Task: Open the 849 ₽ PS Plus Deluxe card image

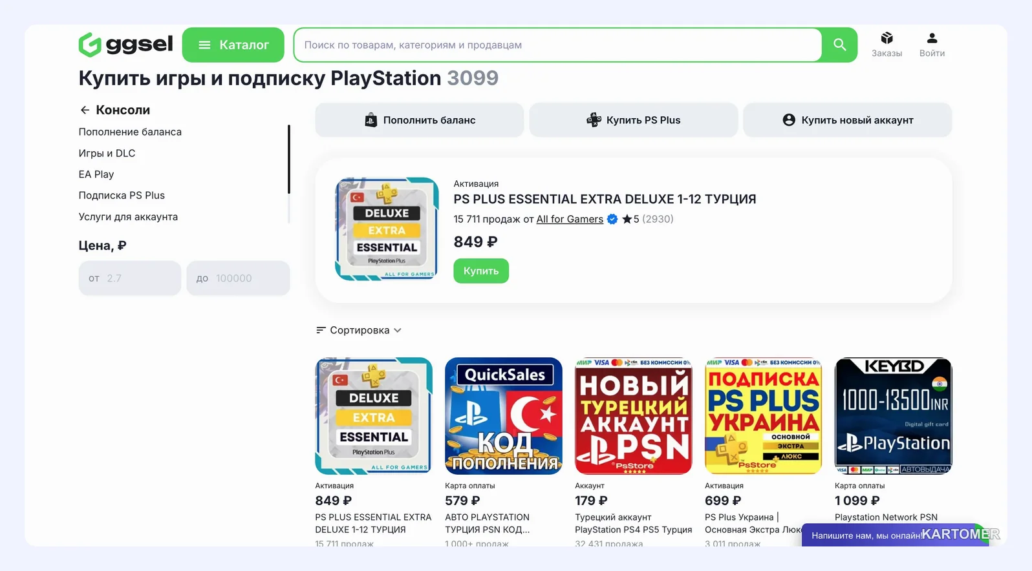Action: [x=374, y=416]
